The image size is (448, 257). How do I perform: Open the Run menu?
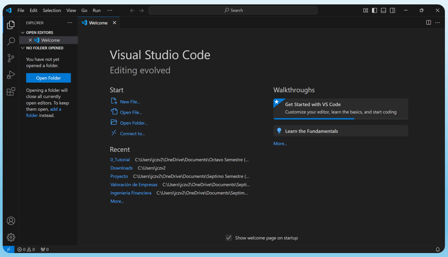(97, 10)
